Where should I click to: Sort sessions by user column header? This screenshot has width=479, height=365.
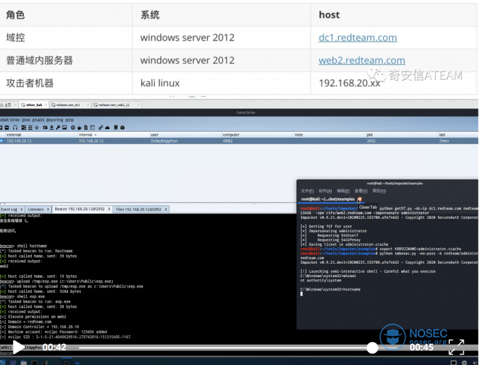186,135
